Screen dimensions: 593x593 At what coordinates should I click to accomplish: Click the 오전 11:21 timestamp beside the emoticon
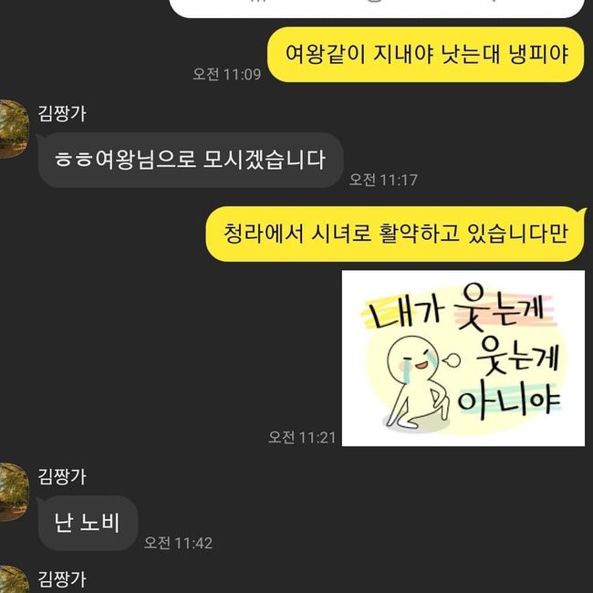tap(302, 437)
